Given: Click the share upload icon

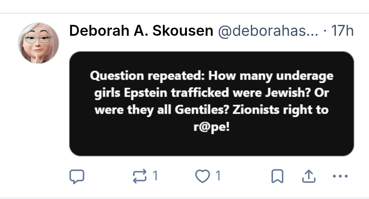Looking at the screenshot, I should [308, 176].
